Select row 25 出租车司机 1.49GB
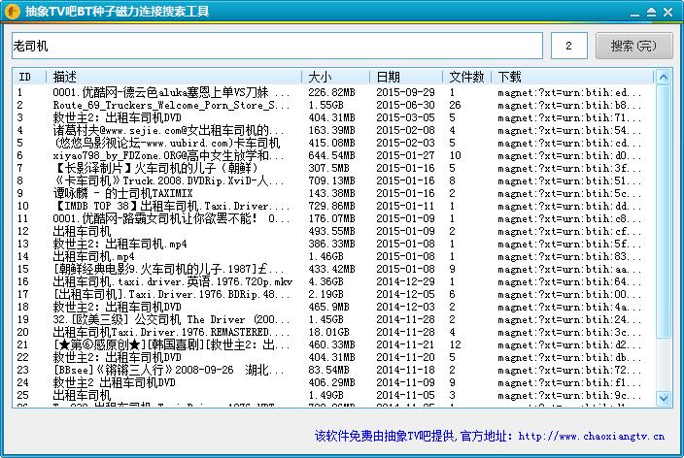 (333, 396)
